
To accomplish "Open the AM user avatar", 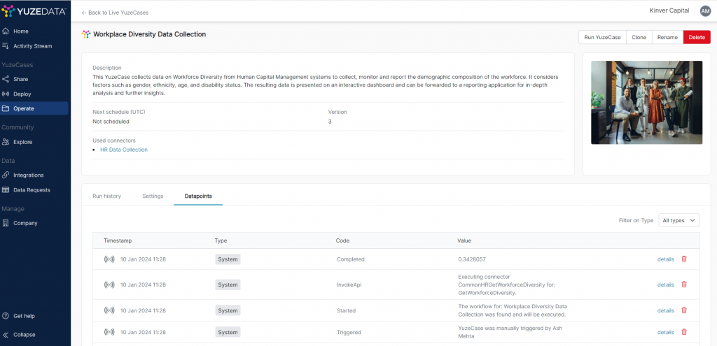I will point(705,11).
